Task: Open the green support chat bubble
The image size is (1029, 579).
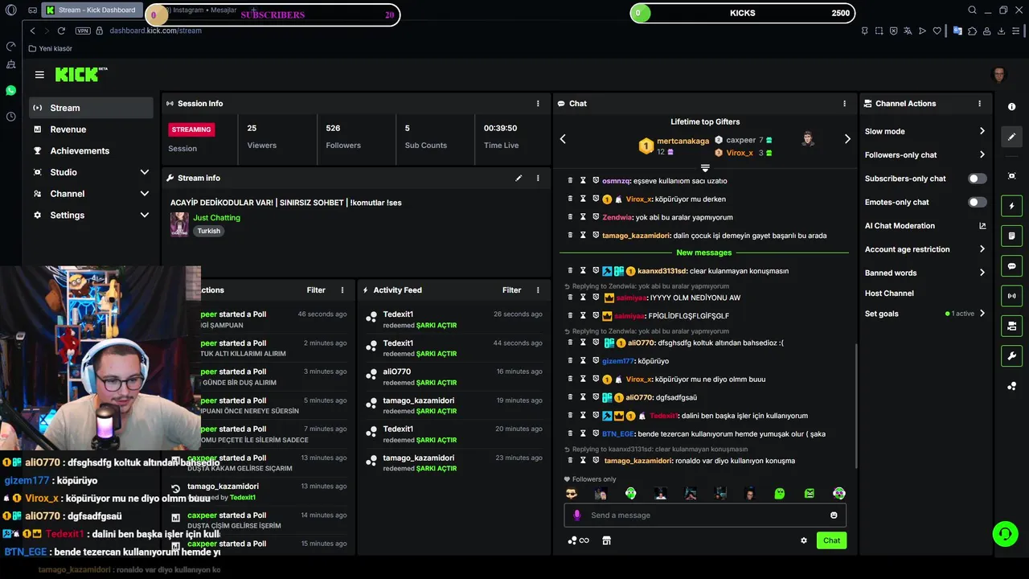Action: pyautogui.click(x=1005, y=534)
